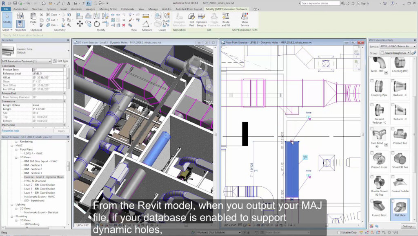
Task: Tick the Pressed Reducer - C checkbox
Action: pos(372,105)
